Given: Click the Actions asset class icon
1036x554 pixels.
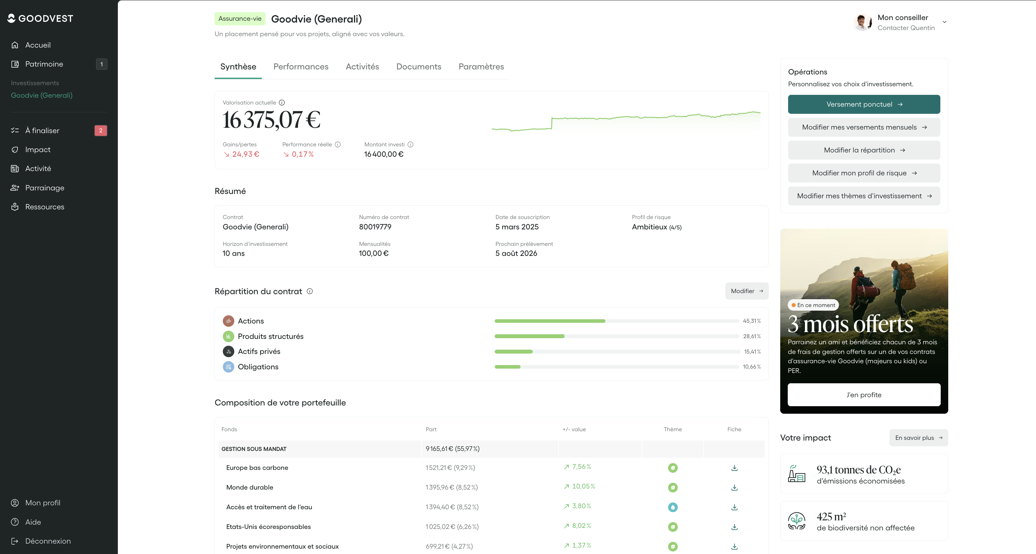Looking at the screenshot, I should pyautogui.click(x=229, y=321).
